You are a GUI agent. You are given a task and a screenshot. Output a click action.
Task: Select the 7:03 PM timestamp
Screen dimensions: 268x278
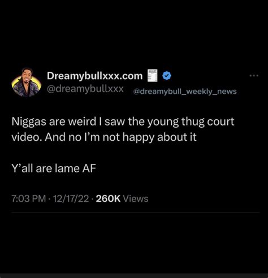click(x=29, y=199)
